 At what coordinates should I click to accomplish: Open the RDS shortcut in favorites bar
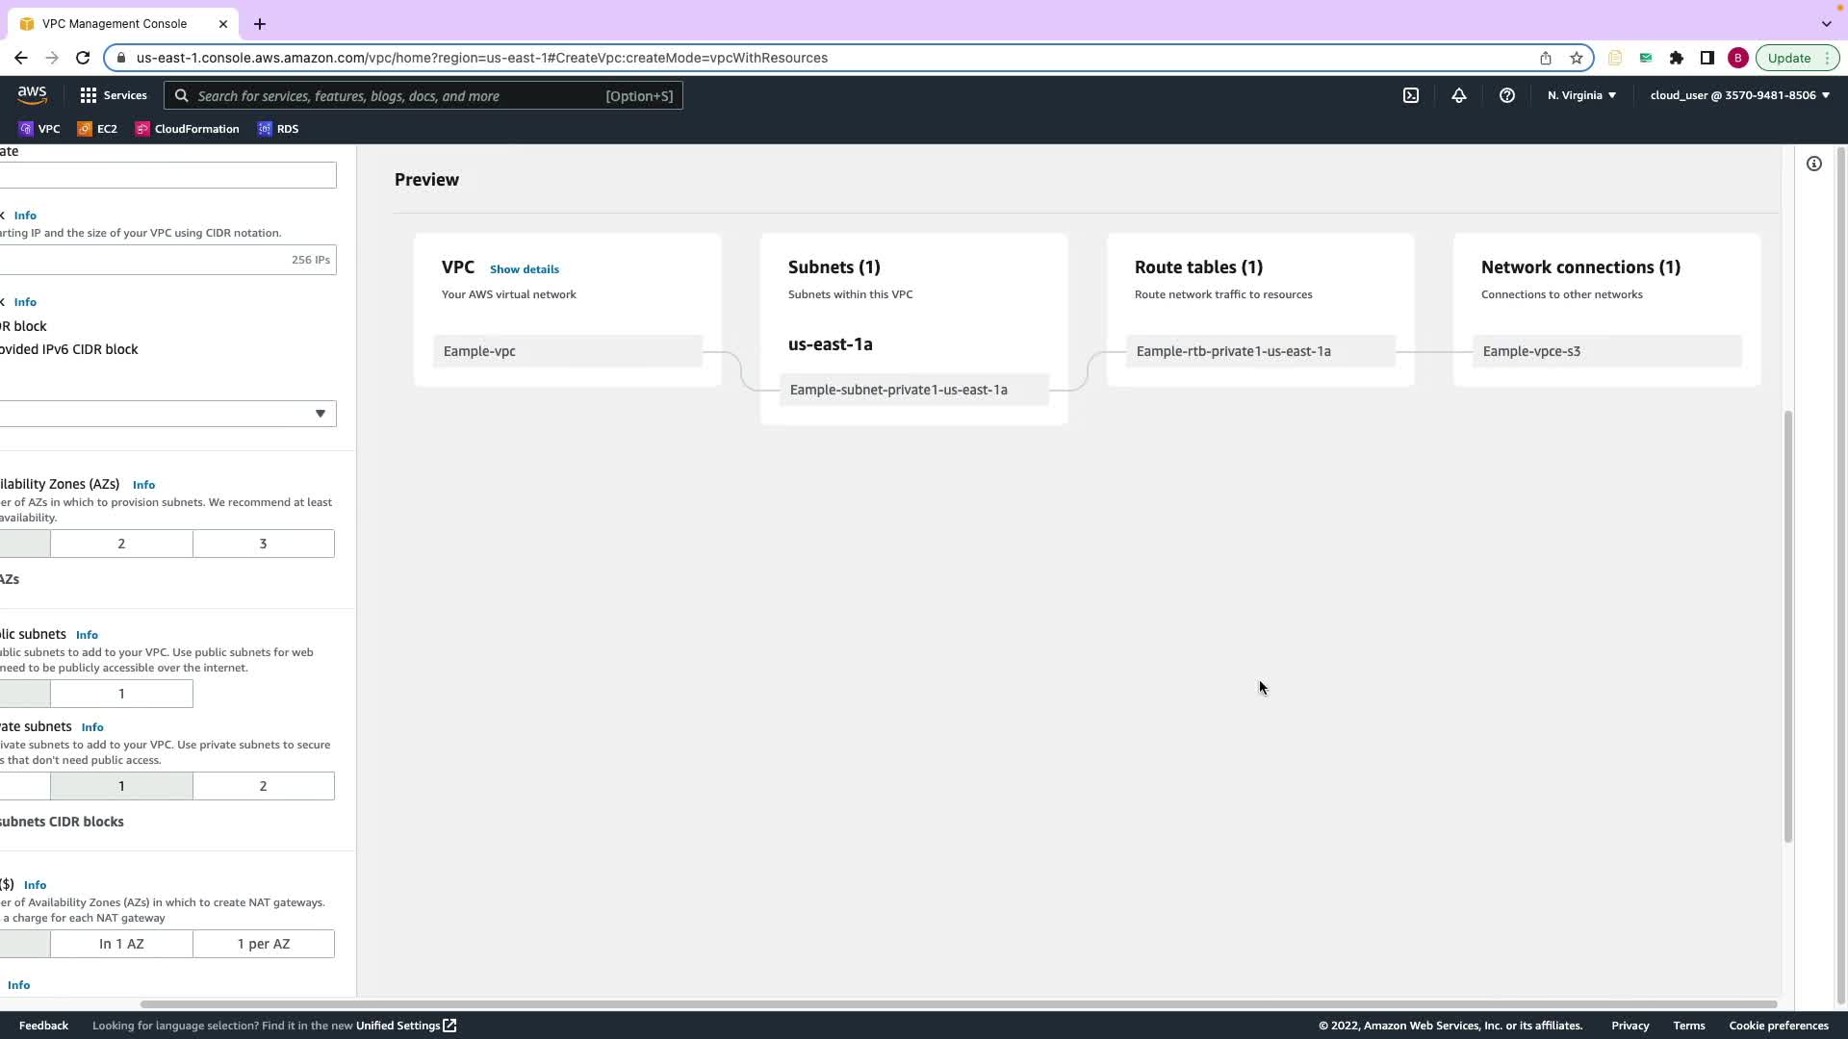[278, 129]
